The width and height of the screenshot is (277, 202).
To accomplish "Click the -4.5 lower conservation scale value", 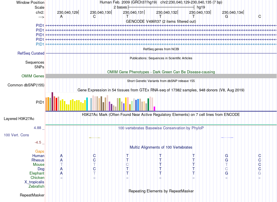I will click(x=38, y=142).
